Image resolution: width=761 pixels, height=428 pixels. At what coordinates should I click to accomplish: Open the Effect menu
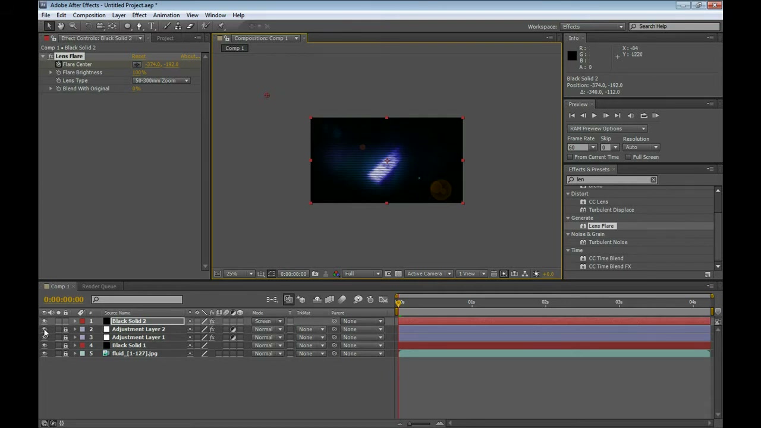[139, 15]
